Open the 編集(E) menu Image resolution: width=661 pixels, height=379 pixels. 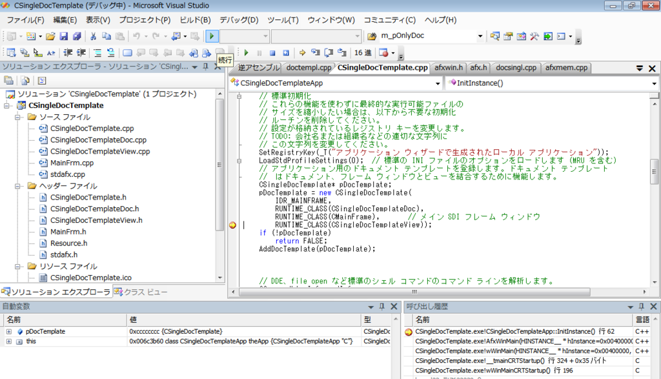pos(65,20)
